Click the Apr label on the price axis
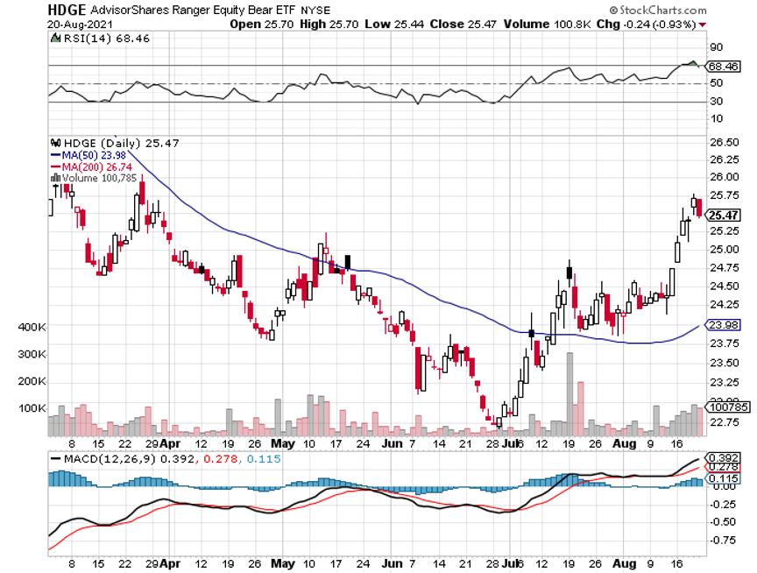This screenshot has width=757, height=573. [170, 443]
